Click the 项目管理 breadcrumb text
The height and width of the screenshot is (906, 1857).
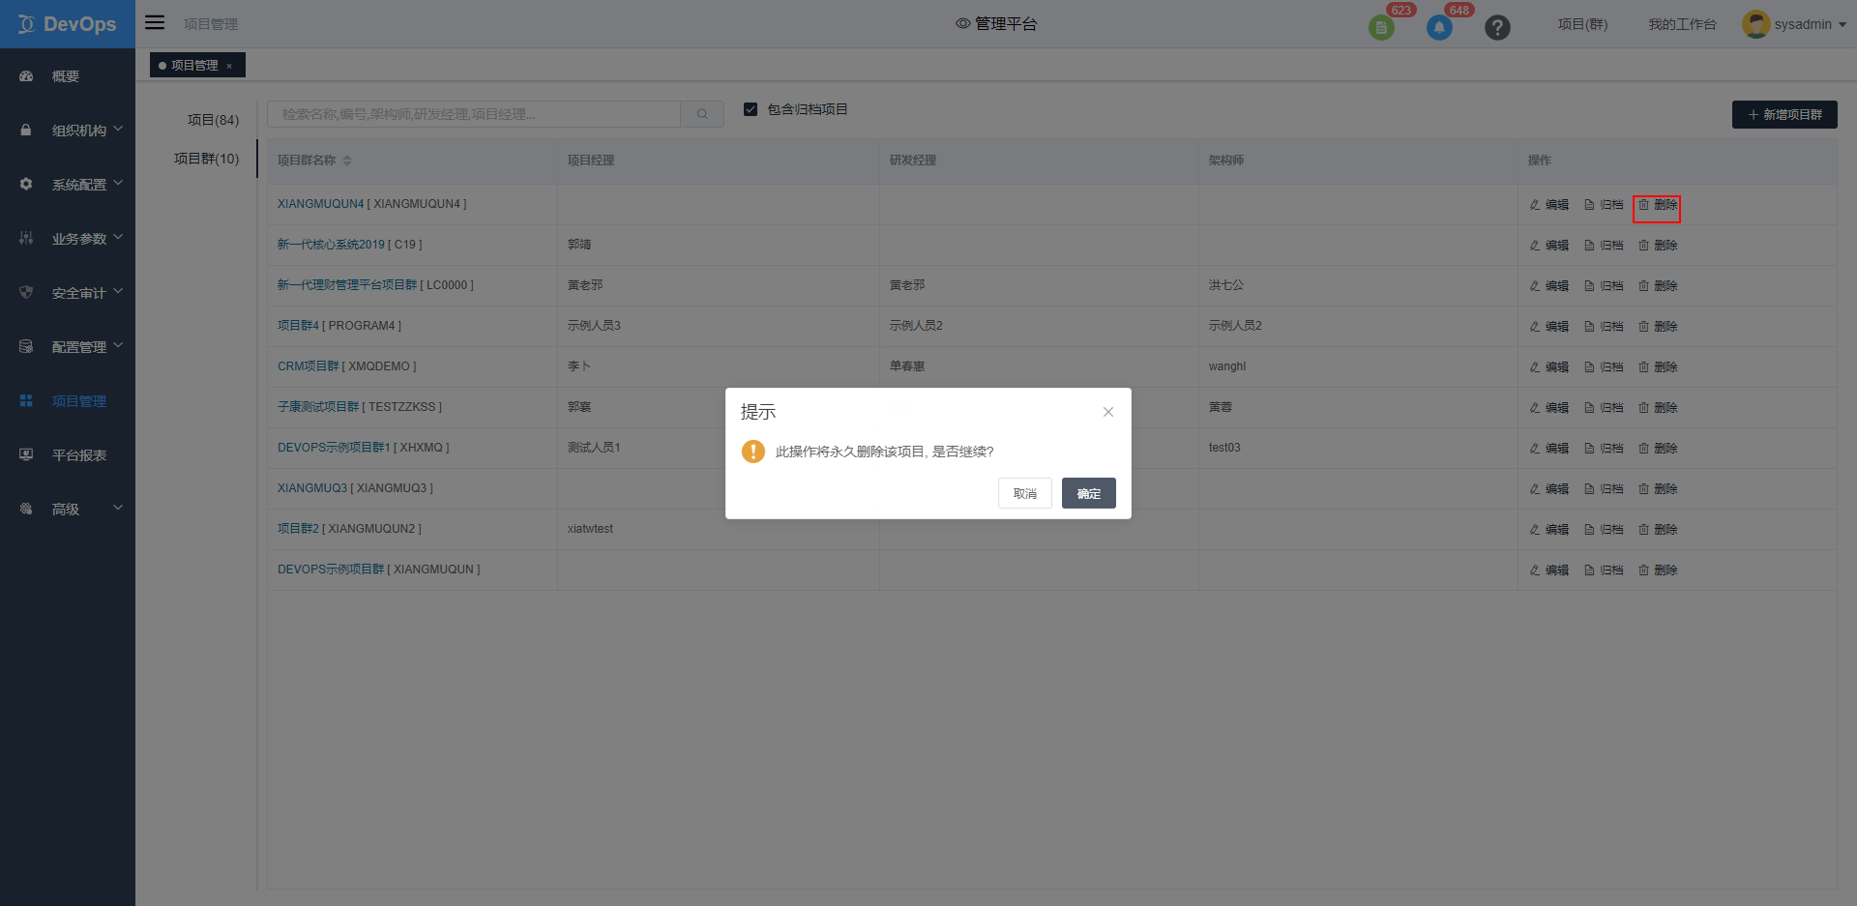pyautogui.click(x=211, y=24)
